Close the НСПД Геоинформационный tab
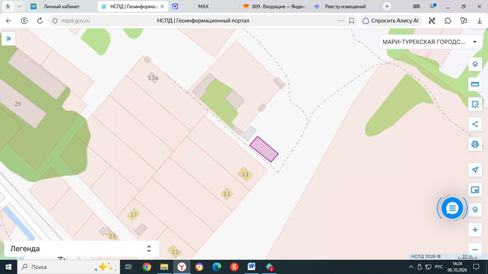This screenshot has height=274, width=488. 161,6
